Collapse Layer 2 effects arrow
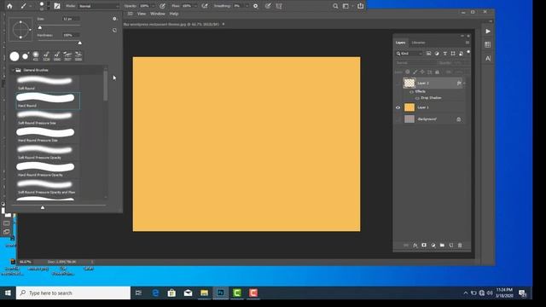Image resolution: width=546 pixels, height=307 pixels. click(x=464, y=84)
